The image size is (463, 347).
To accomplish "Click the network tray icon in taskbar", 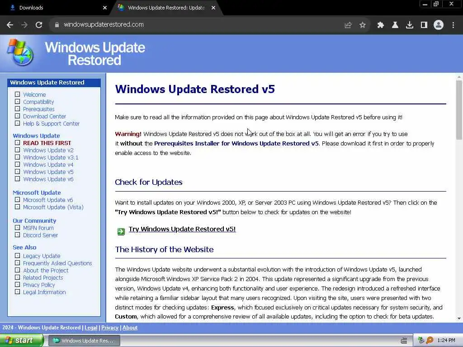I will point(421,340).
